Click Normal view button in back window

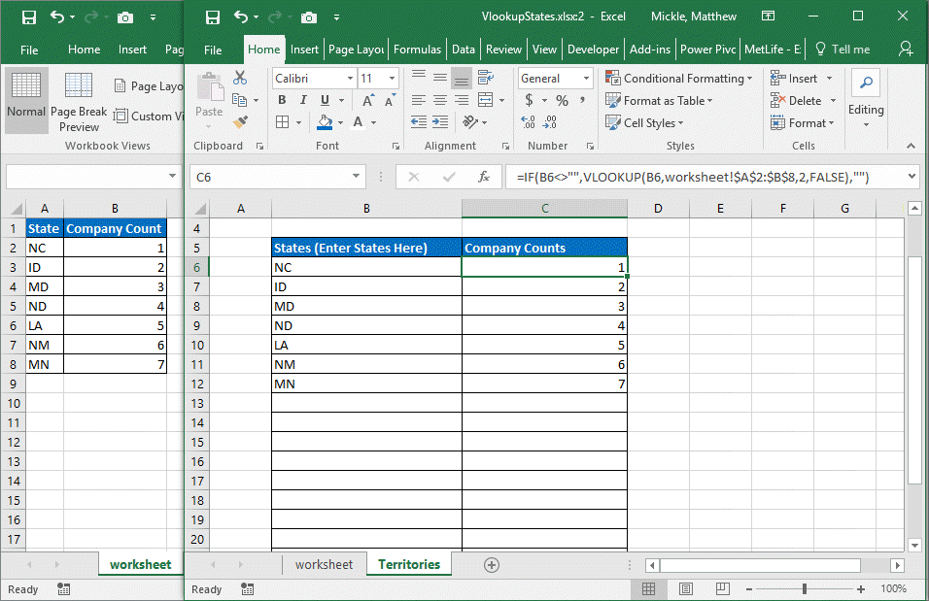pos(26,99)
